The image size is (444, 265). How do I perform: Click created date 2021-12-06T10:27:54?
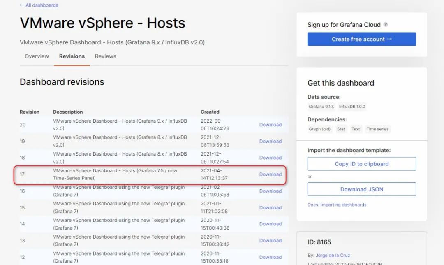click(x=215, y=158)
